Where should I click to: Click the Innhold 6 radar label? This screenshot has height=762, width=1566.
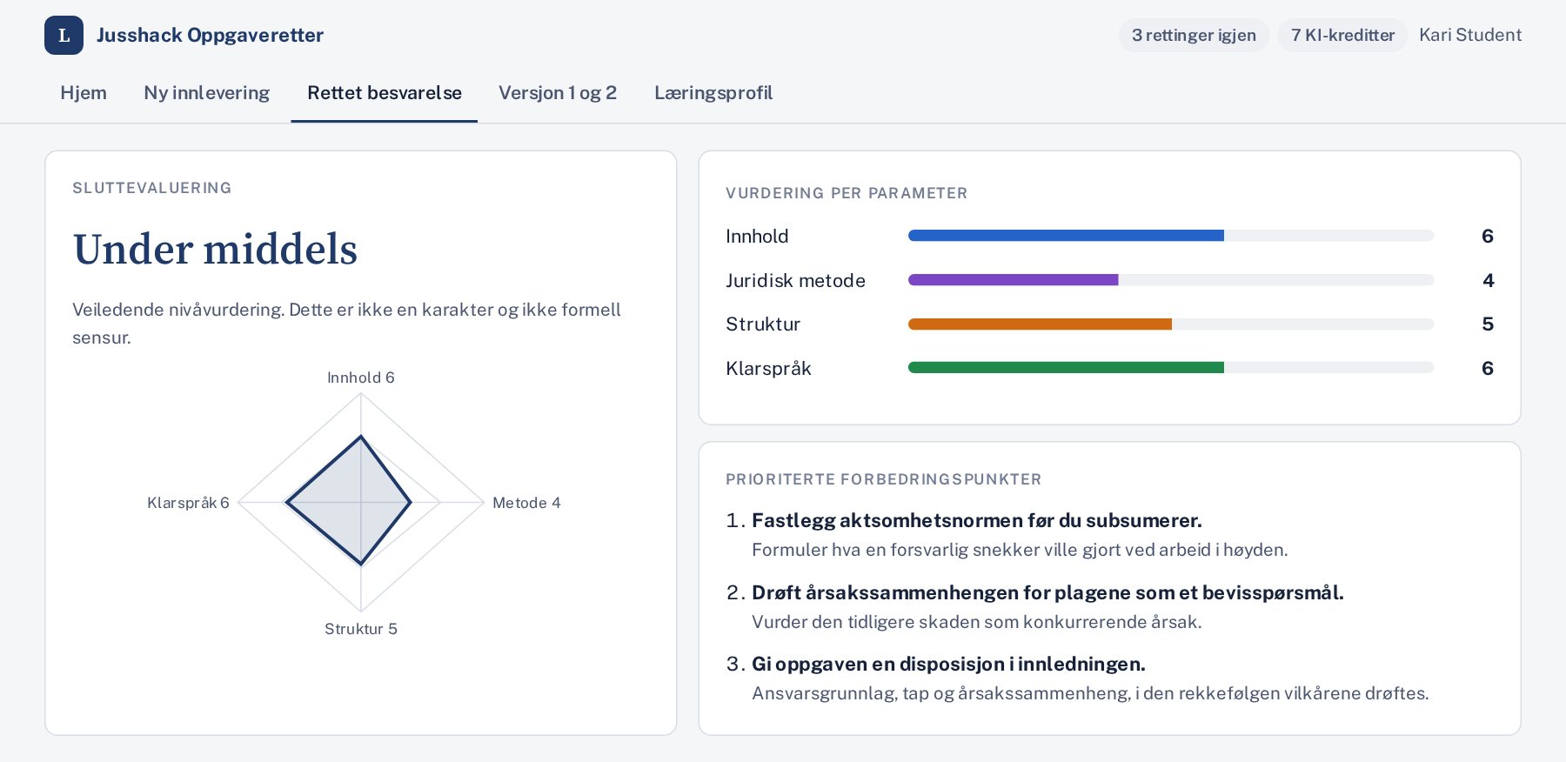(361, 378)
